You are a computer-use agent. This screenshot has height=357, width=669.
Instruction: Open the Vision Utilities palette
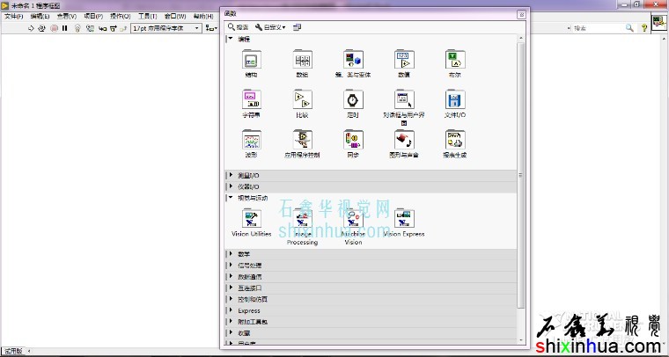(x=251, y=218)
